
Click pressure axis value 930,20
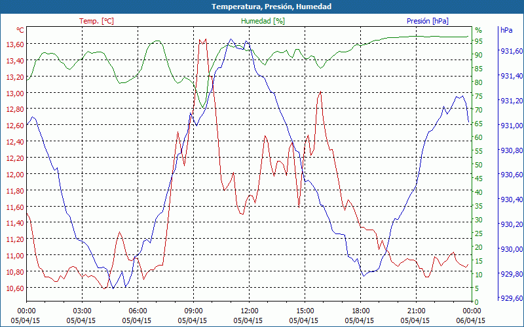click(511, 224)
